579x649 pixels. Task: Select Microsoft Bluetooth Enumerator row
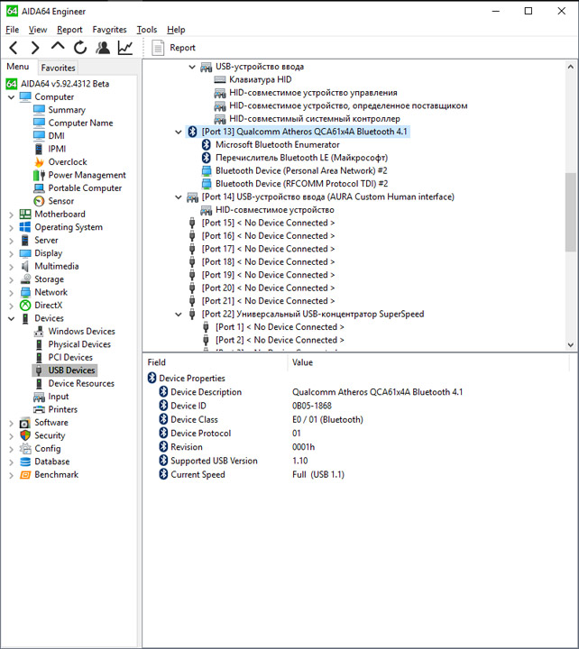click(x=278, y=145)
